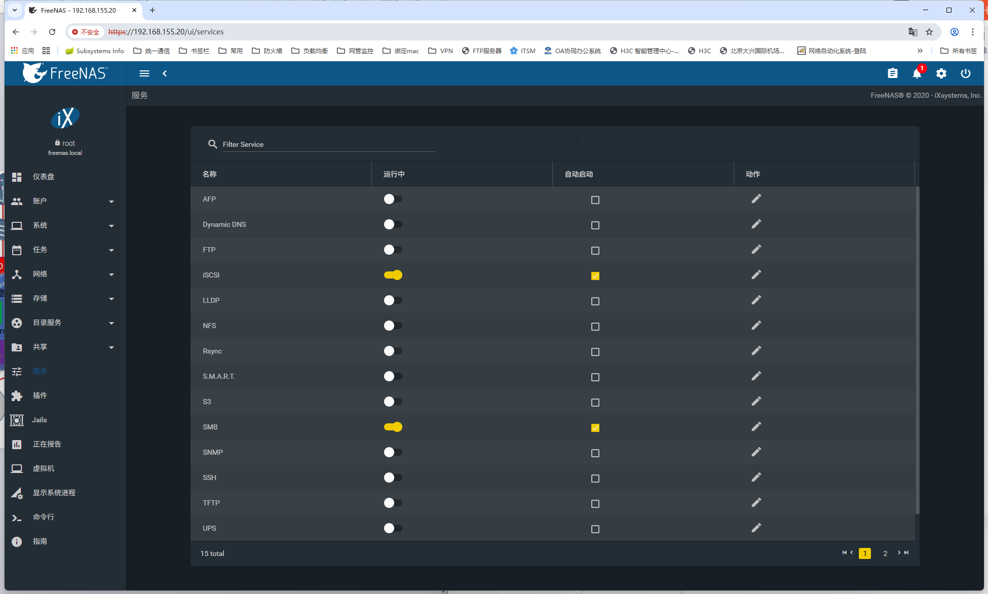Click the Filter Service search field
988x594 pixels.
328,144
